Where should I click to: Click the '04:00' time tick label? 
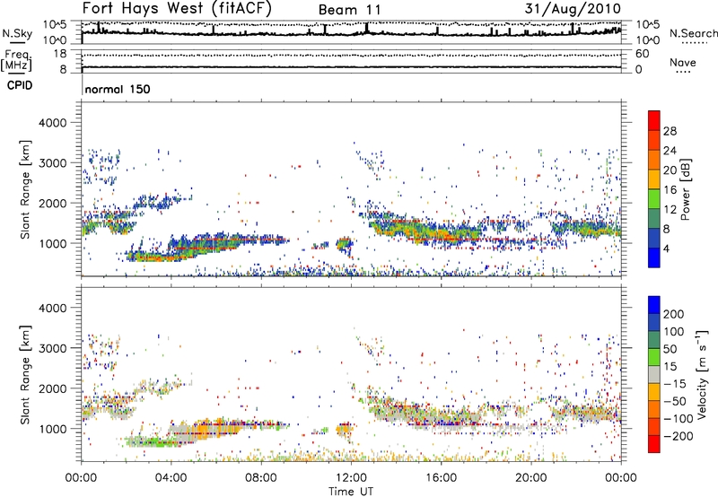point(171,478)
